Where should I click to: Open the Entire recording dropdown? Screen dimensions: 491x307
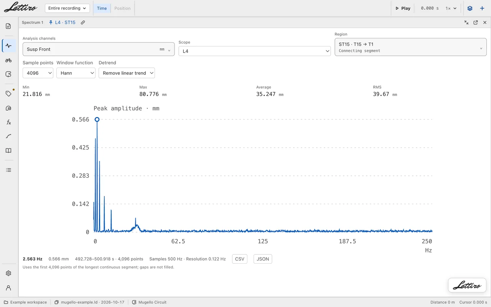point(67,8)
